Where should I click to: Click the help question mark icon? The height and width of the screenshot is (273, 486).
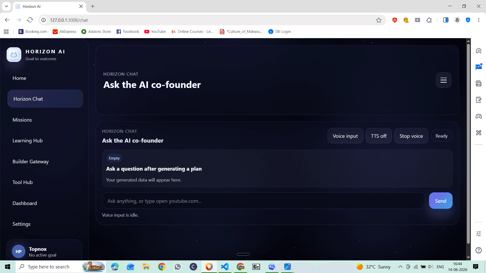(x=478, y=250)
